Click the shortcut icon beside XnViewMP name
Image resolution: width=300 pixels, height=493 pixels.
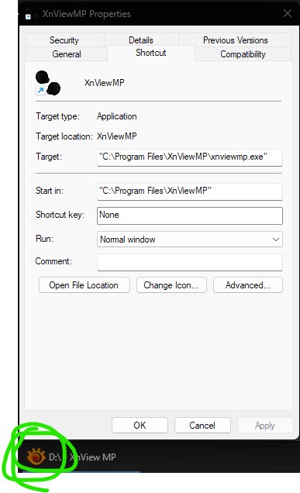click(x=48, y=83)
